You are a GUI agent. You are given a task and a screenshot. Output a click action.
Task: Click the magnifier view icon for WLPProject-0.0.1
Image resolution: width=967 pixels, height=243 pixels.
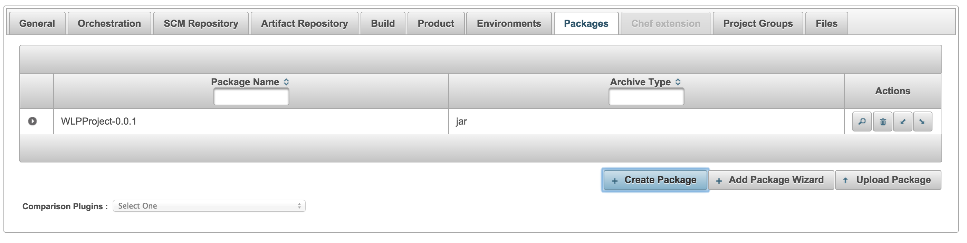862,122
